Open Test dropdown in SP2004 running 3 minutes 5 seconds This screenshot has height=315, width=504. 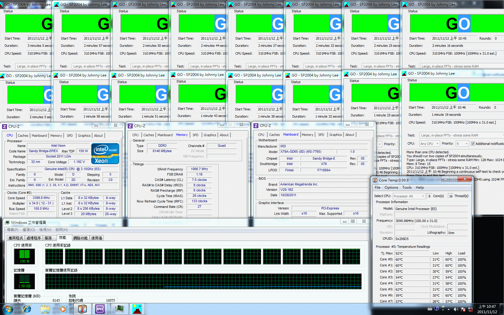[x=34, y=66]
